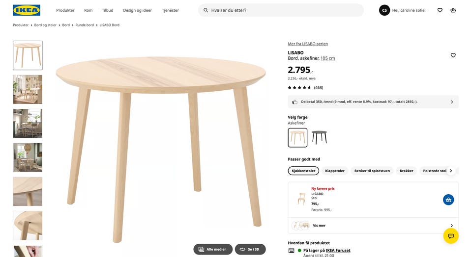The width and height of the screenshot is (472, 257).
Task: Select the second room photo thumbnail
Action: (28, 124)
